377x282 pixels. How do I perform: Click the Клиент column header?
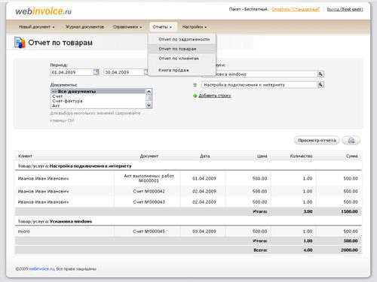click(x=25, y=156)
